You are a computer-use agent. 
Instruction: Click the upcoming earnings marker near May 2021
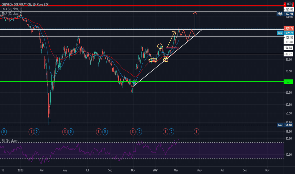tap(197, 132)
